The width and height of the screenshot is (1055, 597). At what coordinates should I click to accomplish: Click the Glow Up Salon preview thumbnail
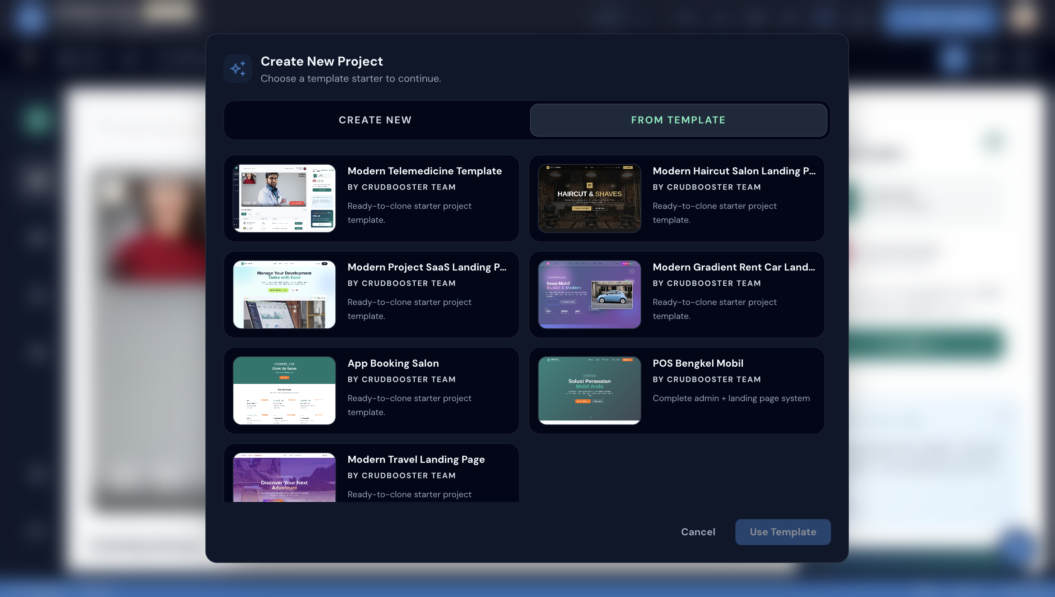coord(284,390)
